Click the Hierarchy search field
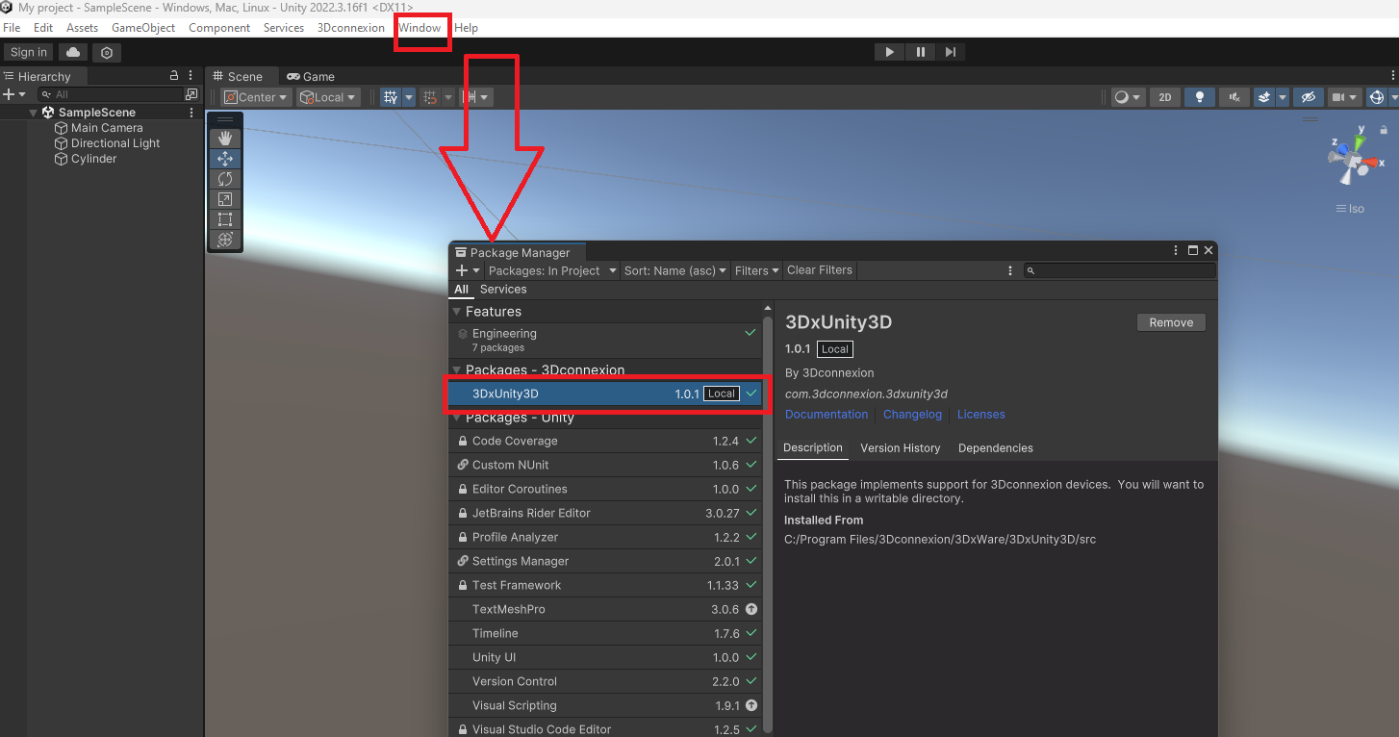1399x737 pixels. 111,94
